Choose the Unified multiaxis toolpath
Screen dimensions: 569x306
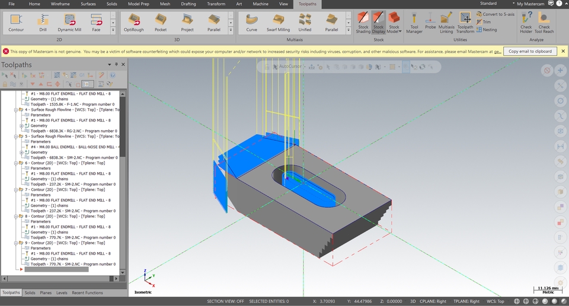coord(305,22)
